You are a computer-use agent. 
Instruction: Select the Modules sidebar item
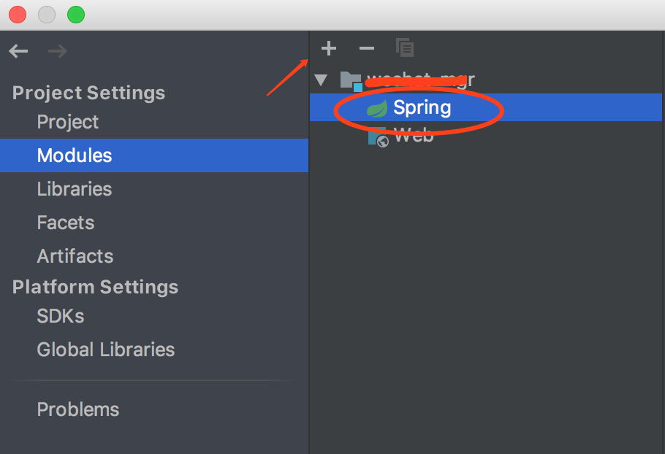tap(74, 155)
